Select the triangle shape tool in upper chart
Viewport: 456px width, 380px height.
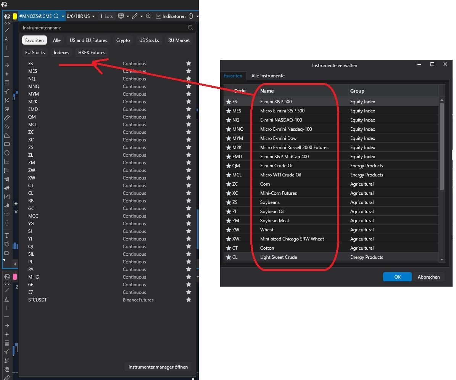pyautogui.click(x=7, y=135)
